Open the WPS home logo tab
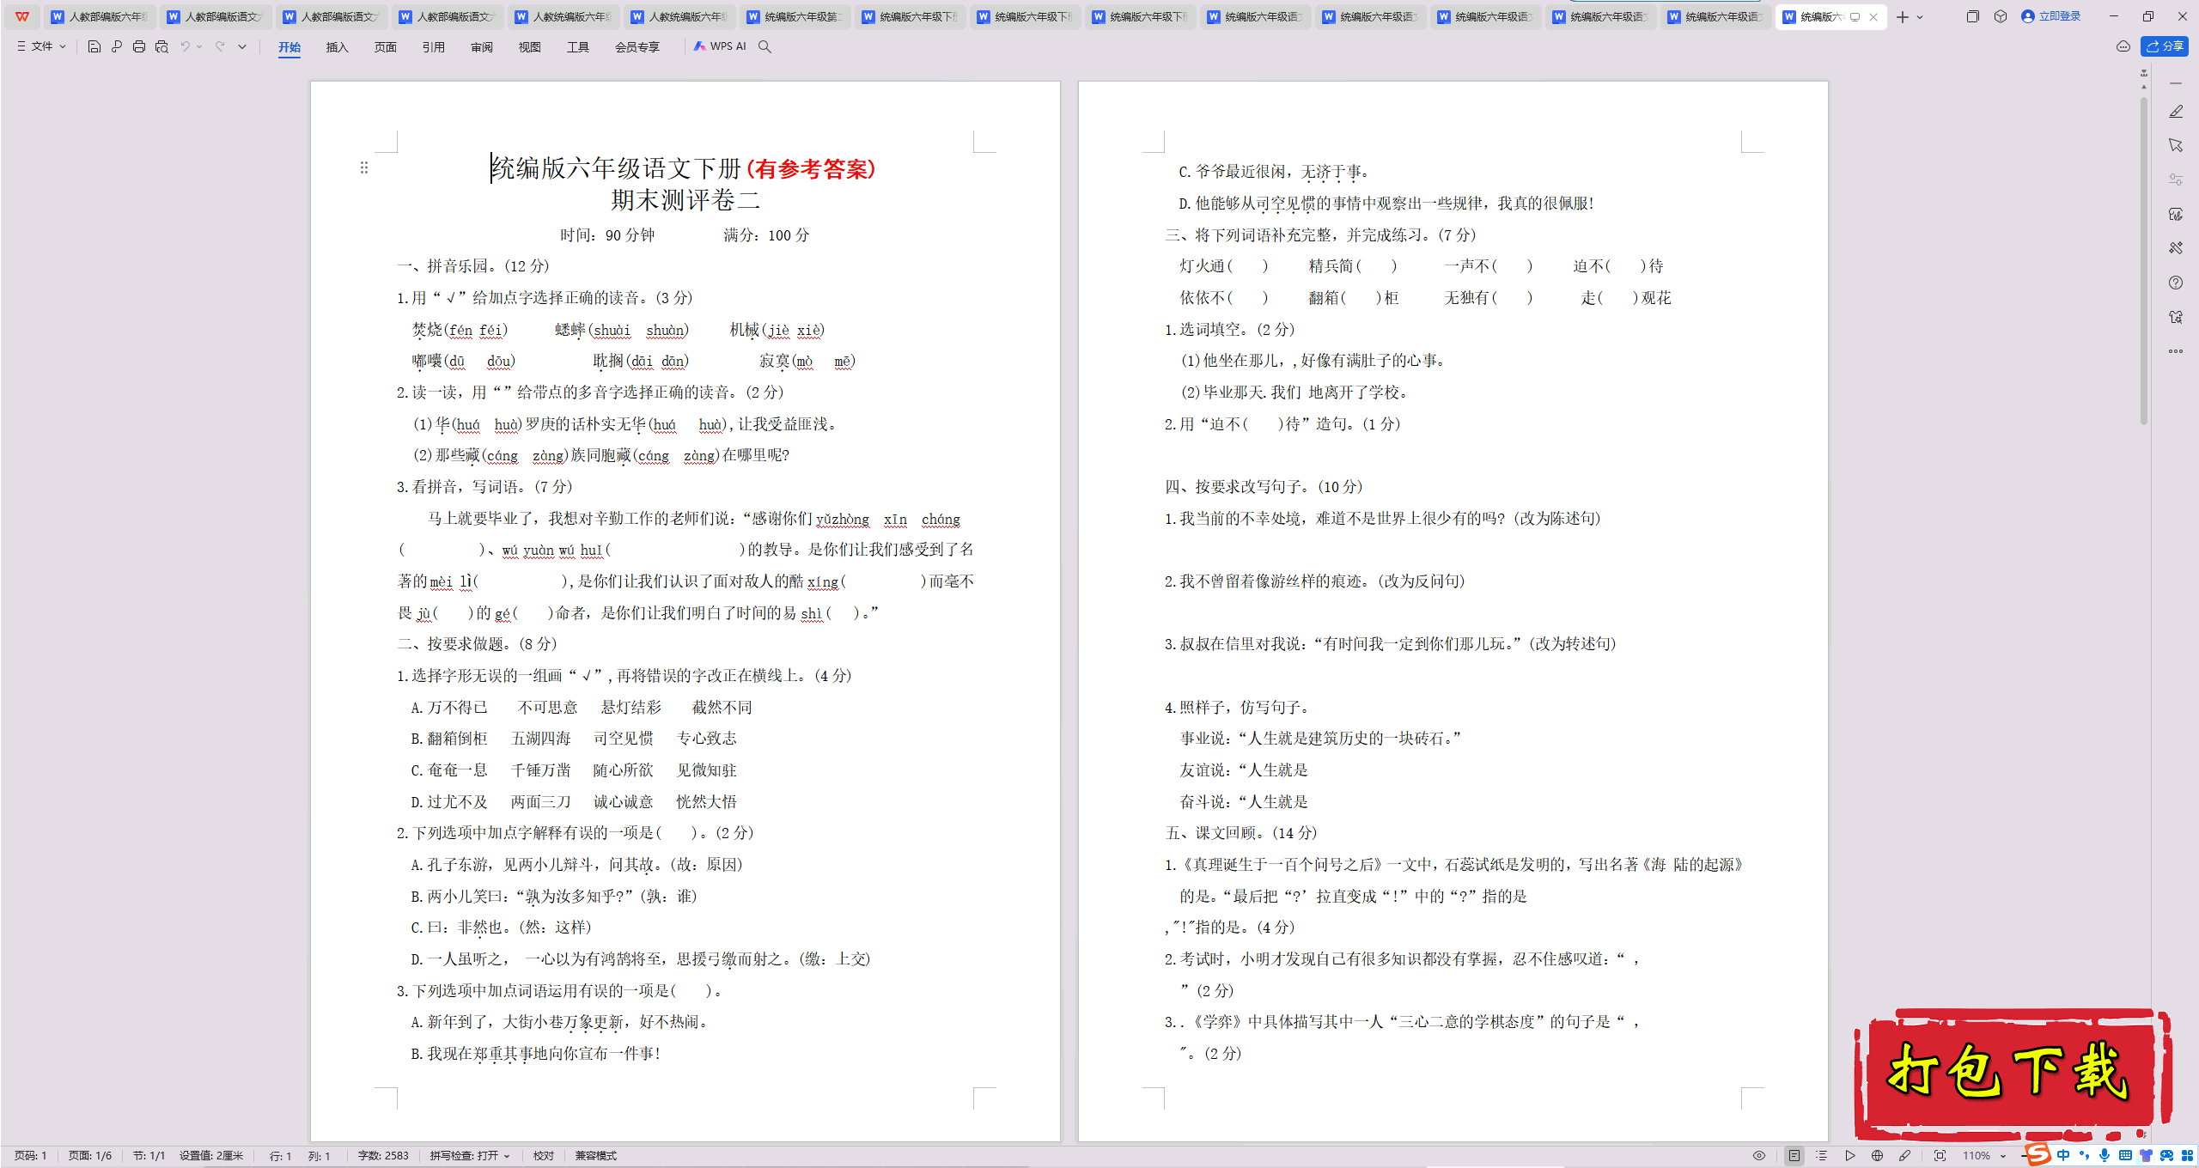Image resolution: width=2199 pixels, height=1168 pixels. (x=22, y=16)
